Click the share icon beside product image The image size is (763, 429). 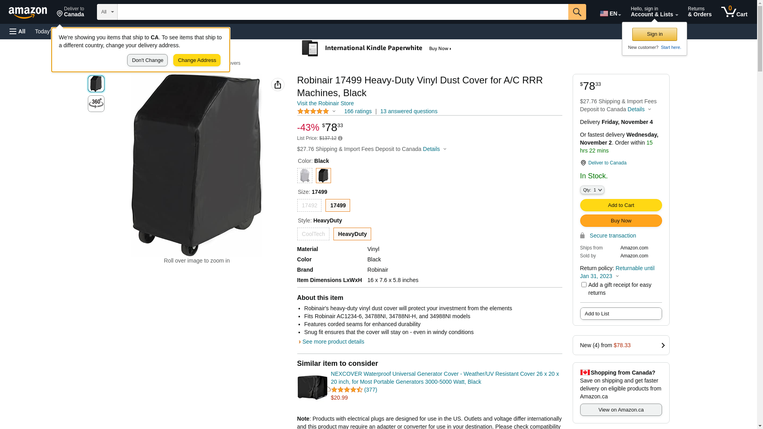278,85
